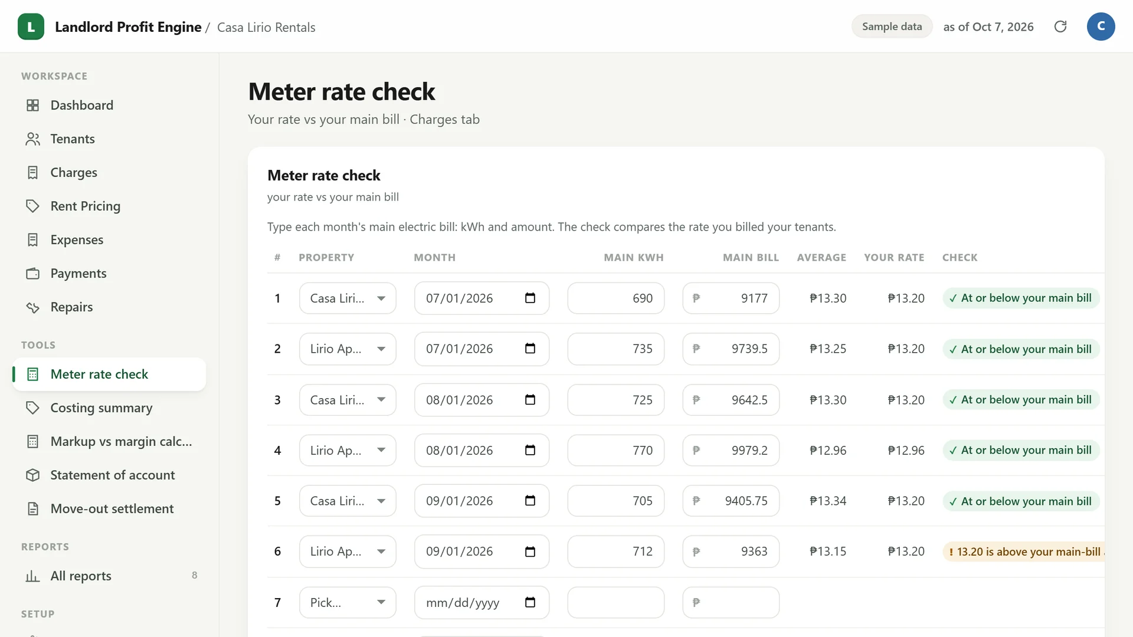Edit row 1 main kWh field 690
The width and height of the screenshot is (1133, 637).
(615, 298)
